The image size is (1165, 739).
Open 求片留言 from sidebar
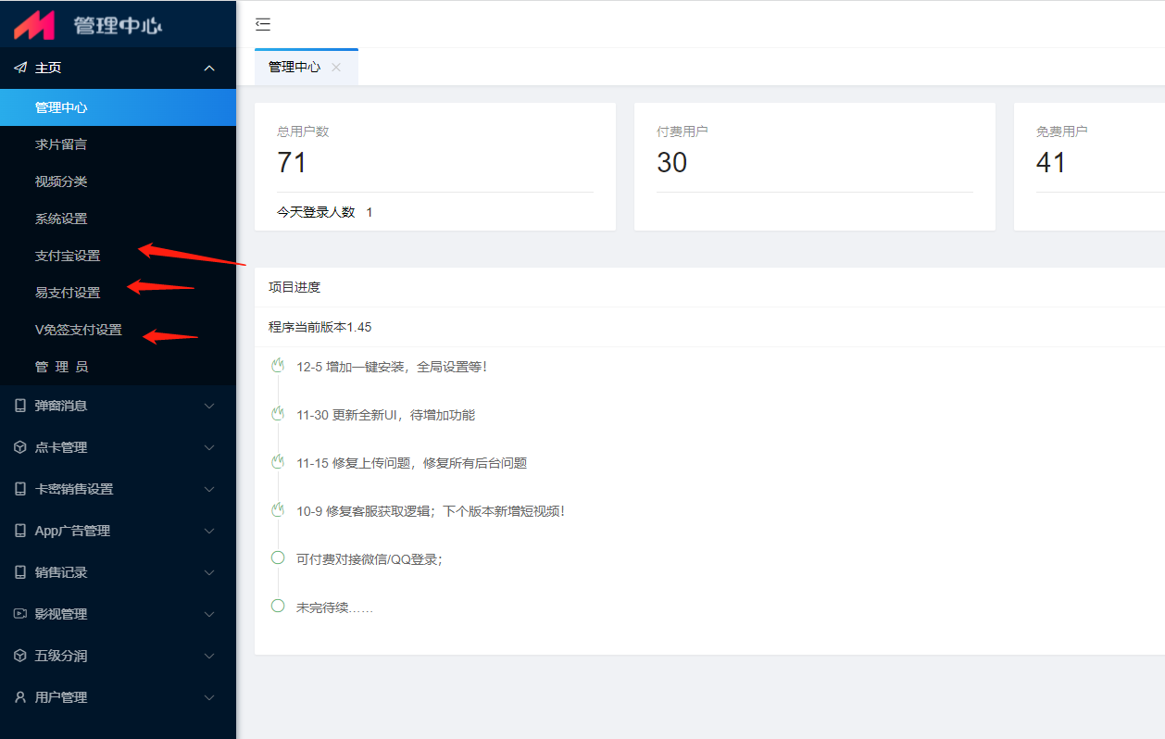(x=61, y=144)
